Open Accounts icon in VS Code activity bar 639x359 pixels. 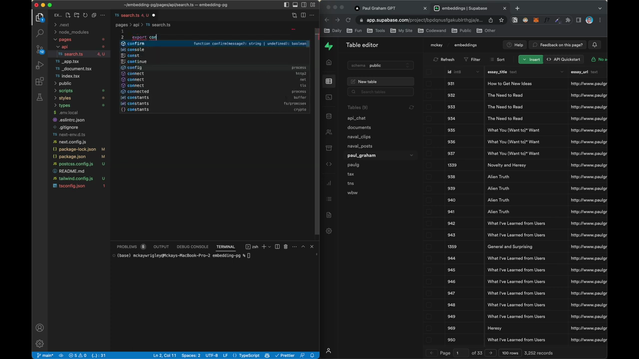pos(39,328)
